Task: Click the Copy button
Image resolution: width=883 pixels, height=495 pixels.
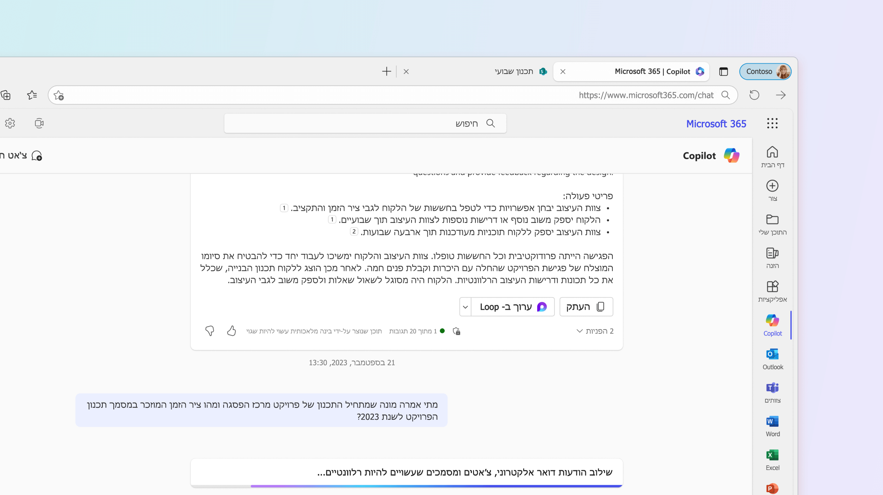Action: [x=586, y=307]
